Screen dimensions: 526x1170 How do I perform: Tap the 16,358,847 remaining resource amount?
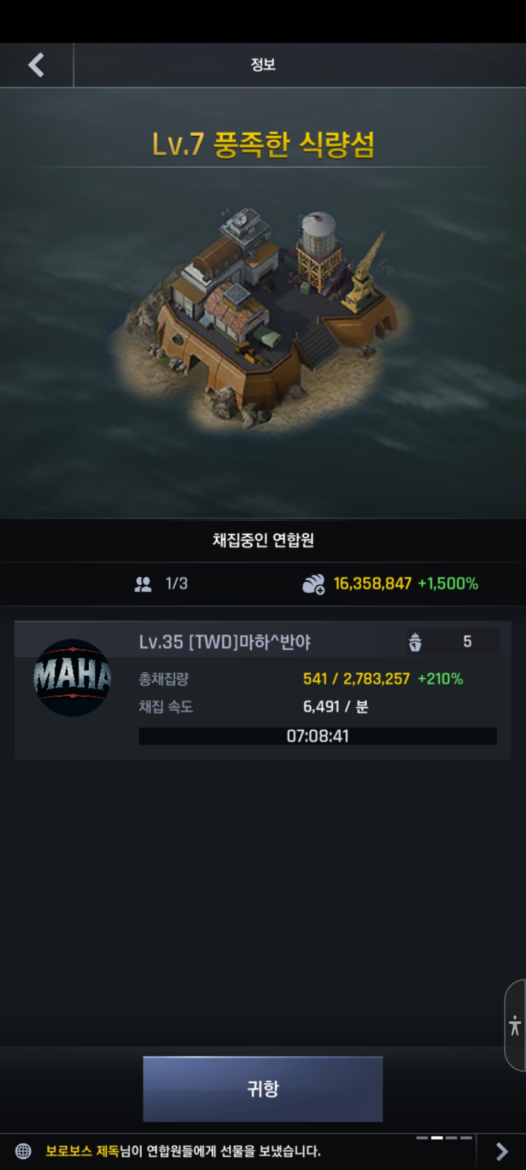373,584
